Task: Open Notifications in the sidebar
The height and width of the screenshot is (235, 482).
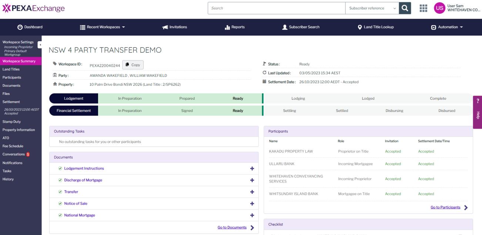Action: [13, 163]
